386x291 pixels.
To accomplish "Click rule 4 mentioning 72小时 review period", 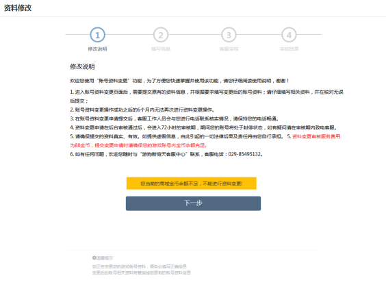I will click(203, 127).
